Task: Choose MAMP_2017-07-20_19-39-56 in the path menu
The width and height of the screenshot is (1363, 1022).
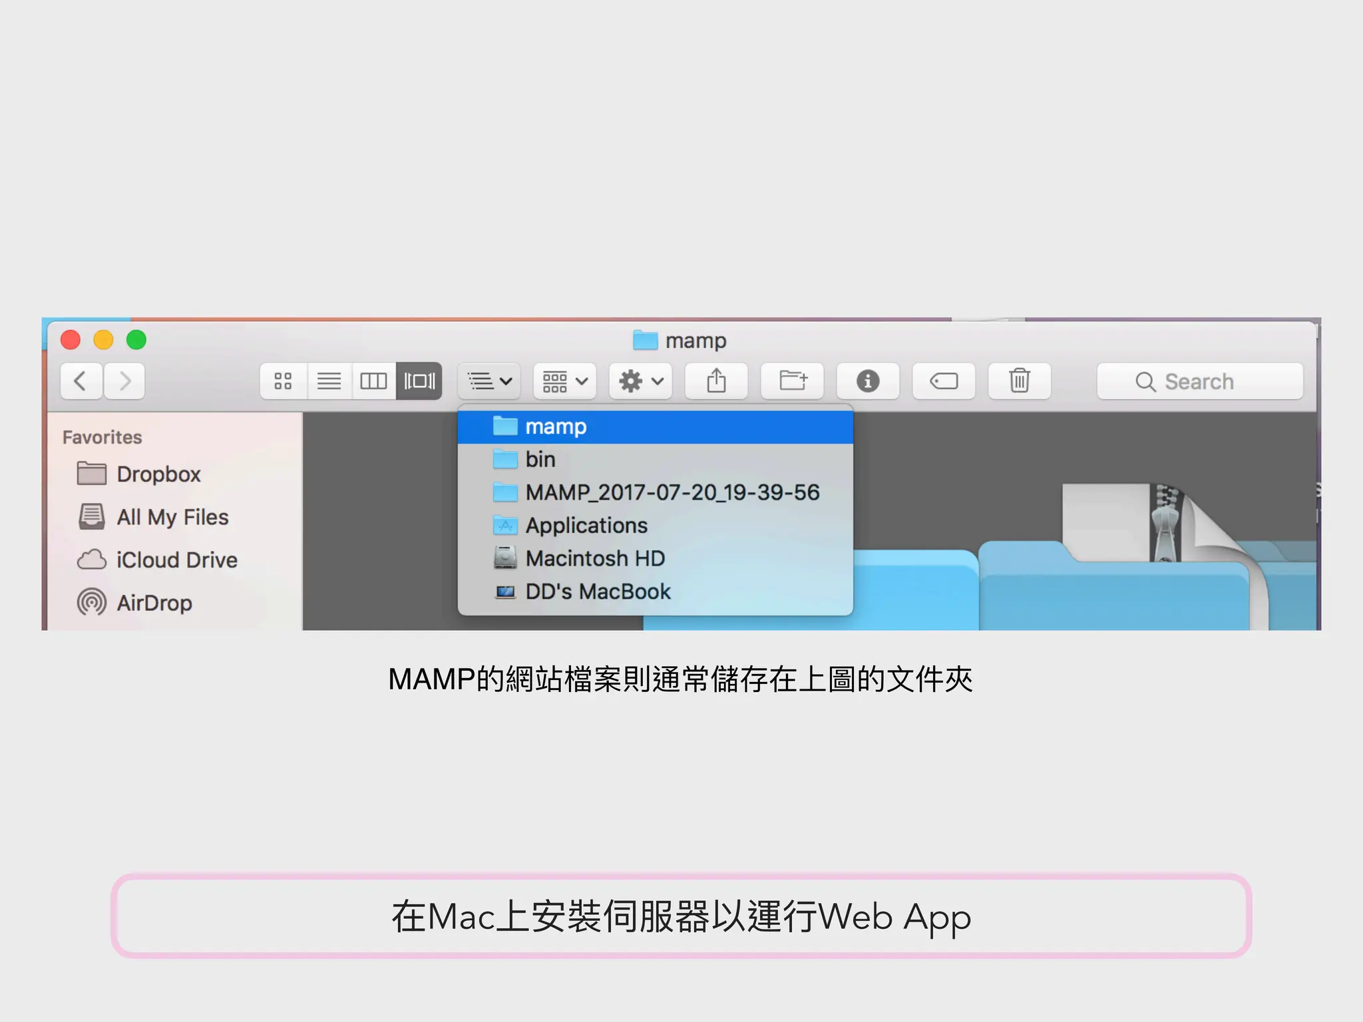Action: tap(656, 492)
